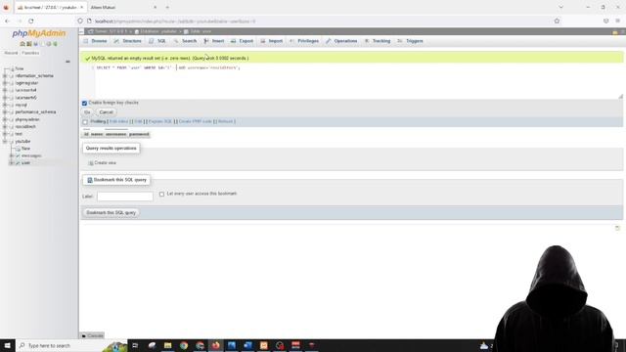Open the Triggers tab

(411, 41)
